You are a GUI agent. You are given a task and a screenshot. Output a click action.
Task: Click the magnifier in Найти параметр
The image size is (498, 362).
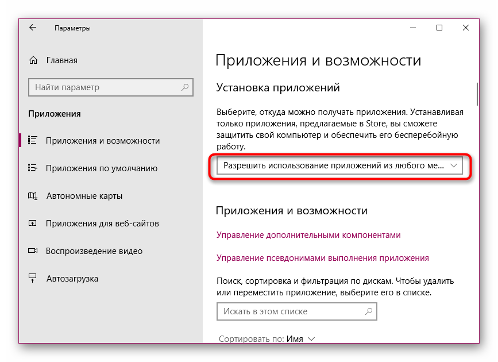185,87
